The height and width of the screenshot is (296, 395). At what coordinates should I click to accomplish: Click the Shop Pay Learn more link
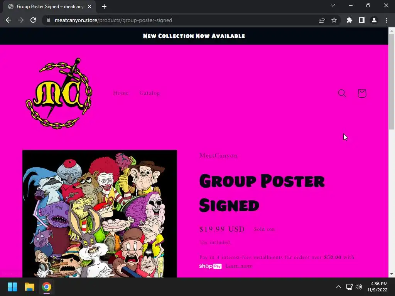click(239, 266)
